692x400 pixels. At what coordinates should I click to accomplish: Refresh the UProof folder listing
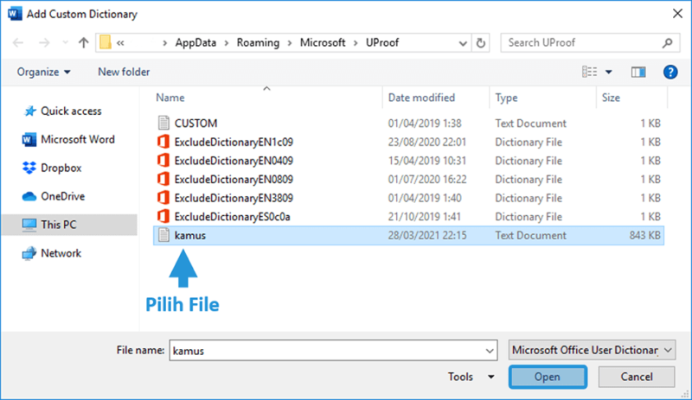tap(481, 43)
